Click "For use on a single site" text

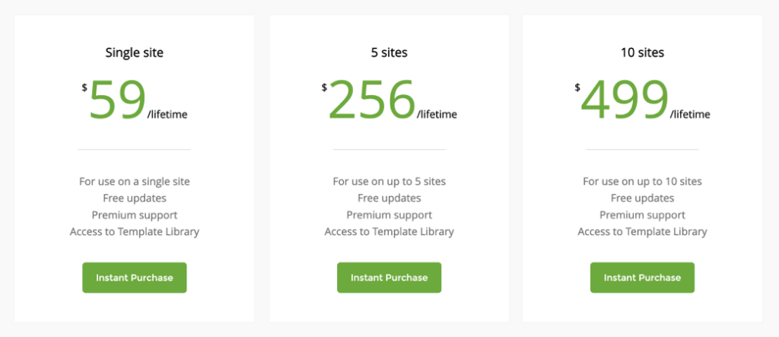[134, 182]
